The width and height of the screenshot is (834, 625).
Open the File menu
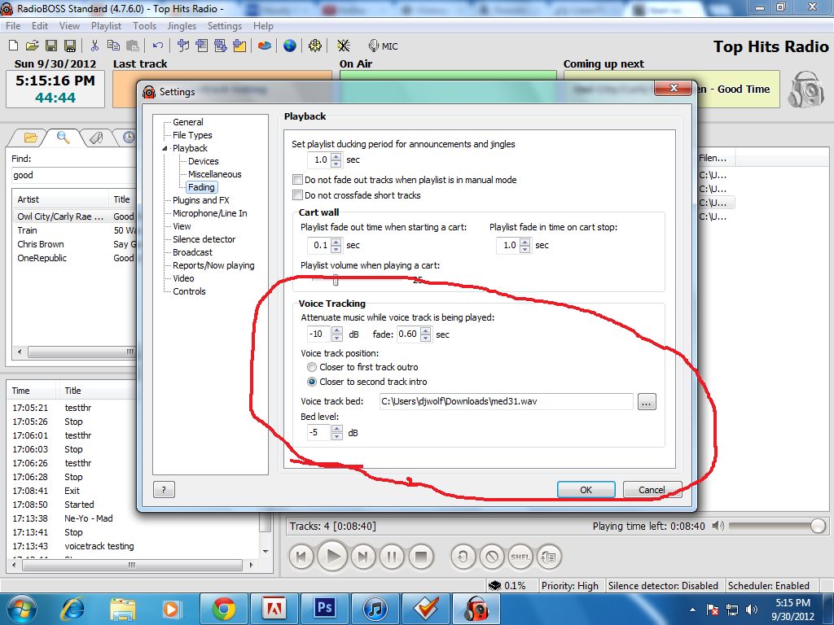(x=13, y=25)
